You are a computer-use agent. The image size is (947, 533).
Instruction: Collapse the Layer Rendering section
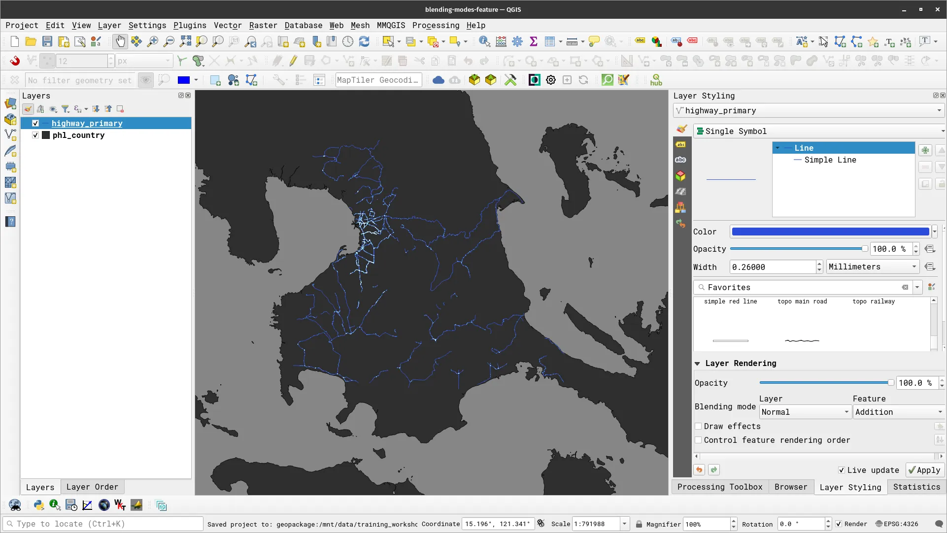pyautogui.click(x=698, y=363)
